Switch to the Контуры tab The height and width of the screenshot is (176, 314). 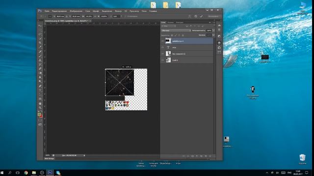(180, 22)
